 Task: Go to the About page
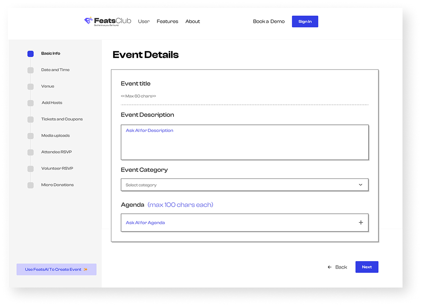[x=193, y=22]
